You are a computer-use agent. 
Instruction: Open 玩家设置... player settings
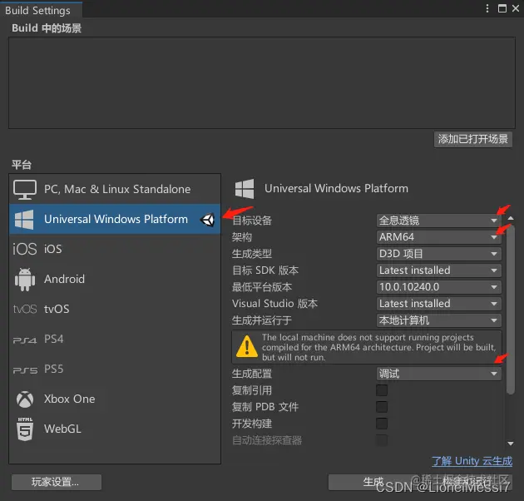(57, 482)
